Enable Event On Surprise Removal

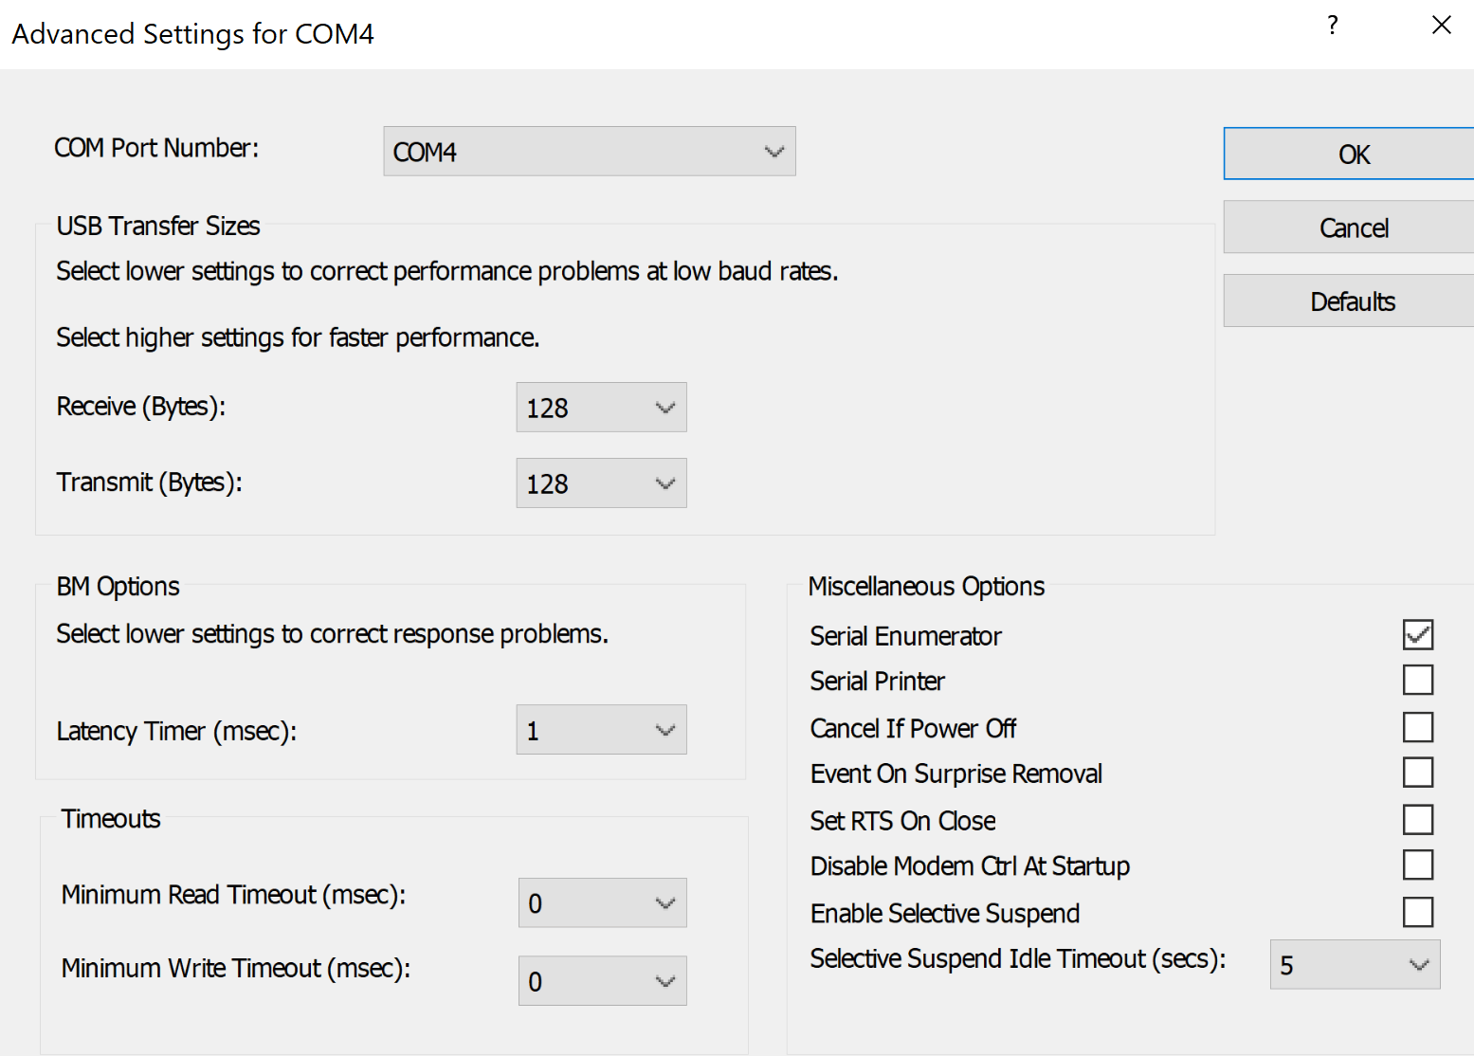click(1418, 773)
